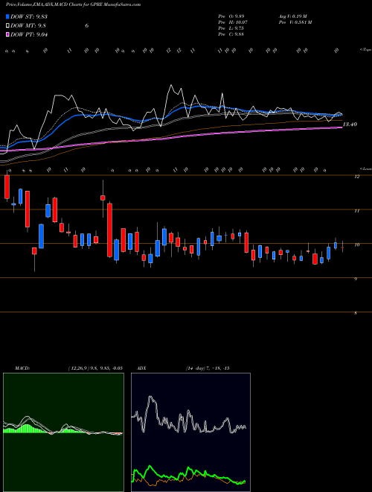
Task: Click the 'Pre C: 9.88' value
Action: click(x=231, y=34)
